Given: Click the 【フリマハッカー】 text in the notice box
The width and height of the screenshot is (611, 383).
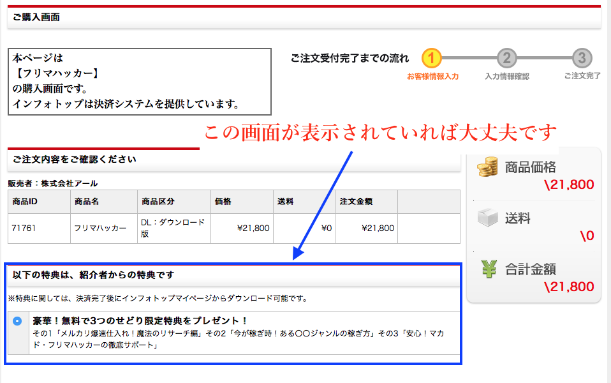Looking at the screenshot, I should tap(57, 73).
